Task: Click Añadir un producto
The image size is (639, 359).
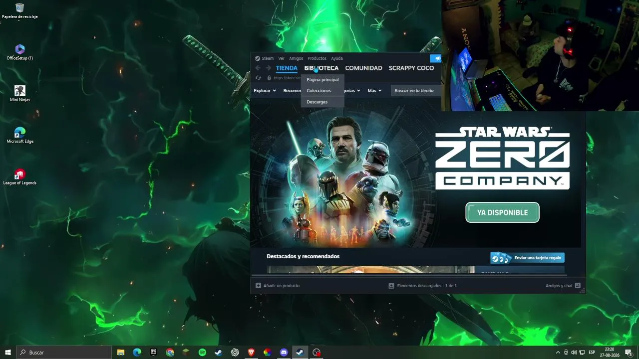Action: [278, 286]
